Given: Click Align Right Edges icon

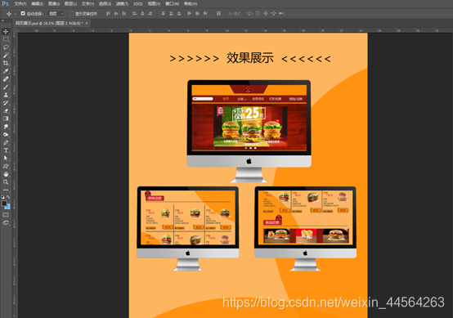Looking at the screenshot, I should point(150,14).
